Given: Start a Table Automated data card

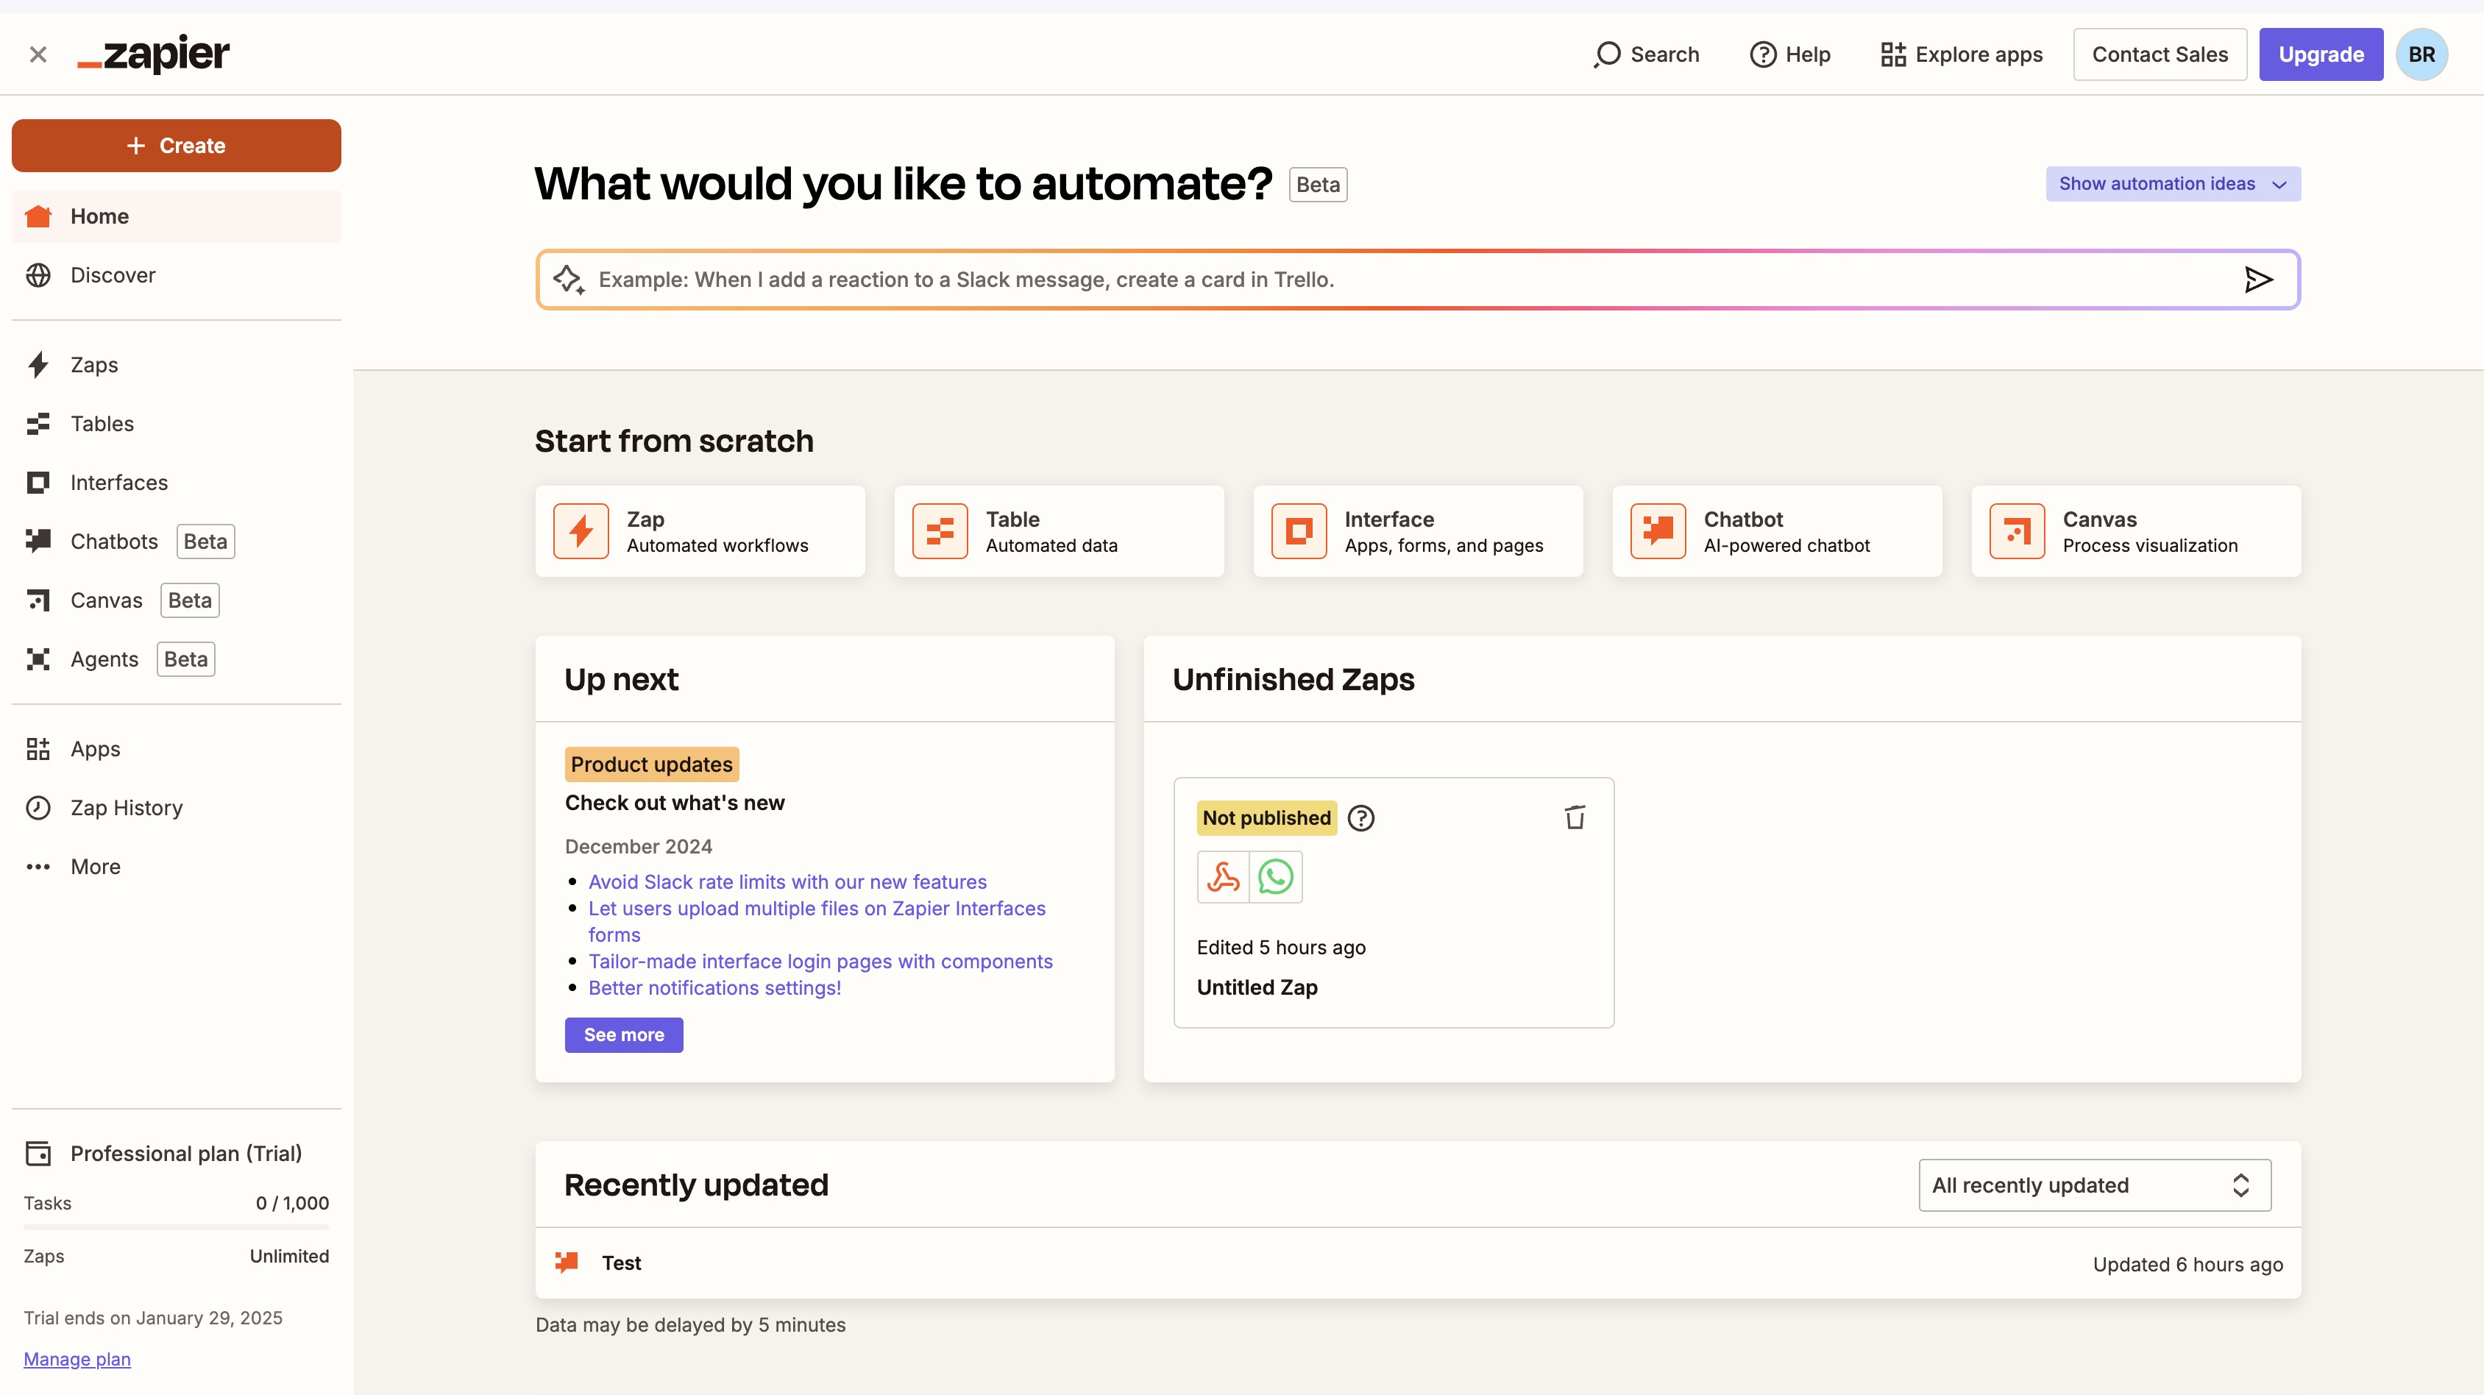Looking at the screenshot, I should (x=1059, y=531).
